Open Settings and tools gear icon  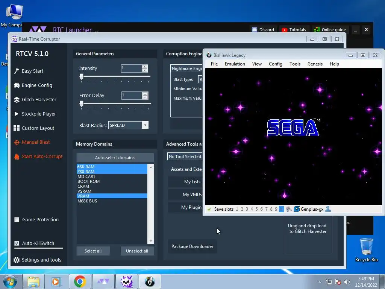click(x=17, y=260)
